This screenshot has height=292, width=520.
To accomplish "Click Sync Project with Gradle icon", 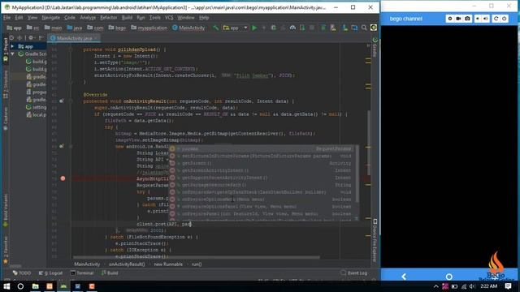I will point(323,28).
